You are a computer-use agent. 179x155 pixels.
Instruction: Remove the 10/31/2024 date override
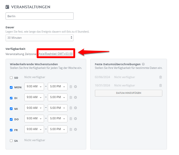tap(161, 85)
